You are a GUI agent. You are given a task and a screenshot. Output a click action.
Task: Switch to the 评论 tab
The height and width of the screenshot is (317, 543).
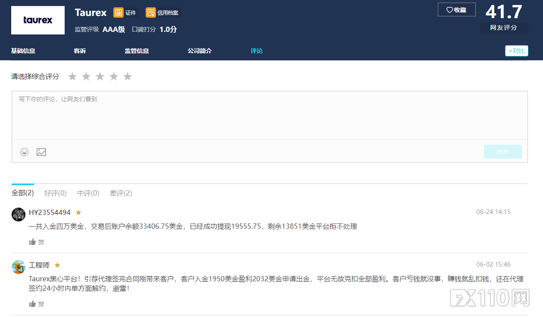(x=256, y=51)
